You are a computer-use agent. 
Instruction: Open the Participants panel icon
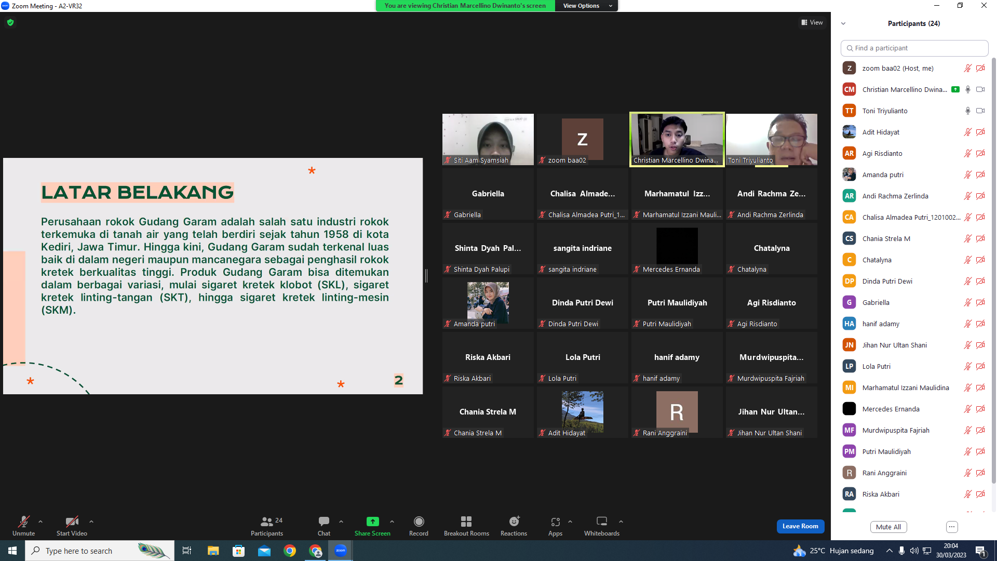click(x=267, y=522)
